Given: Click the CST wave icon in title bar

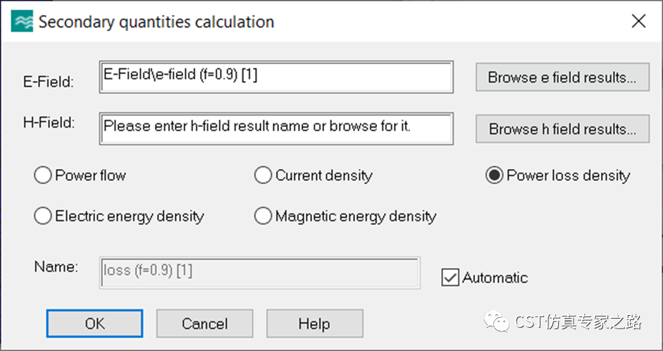Looking at the screenshot, I should 23,22.
